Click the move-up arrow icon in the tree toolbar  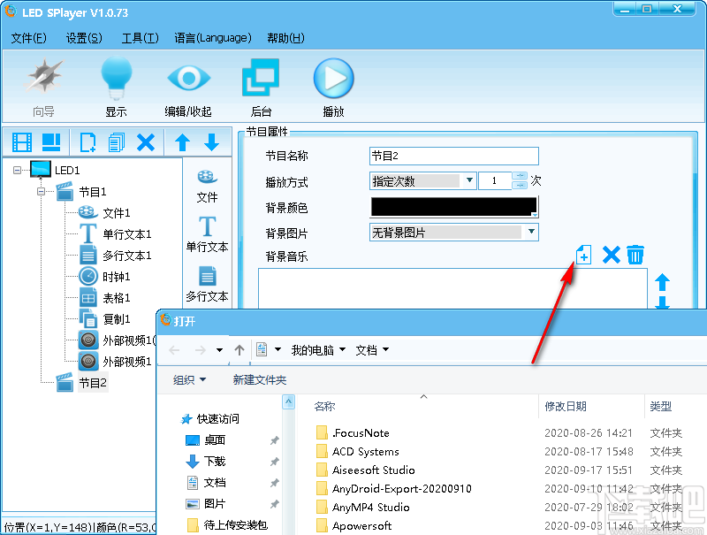(x=181, y=141)
